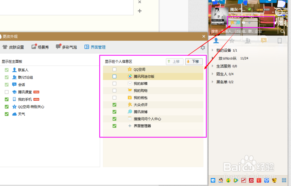Switch to the 界面管理 tab
The width and height of the screenshot is (291, 186).
pyautogui.click(x=95, y=47)
